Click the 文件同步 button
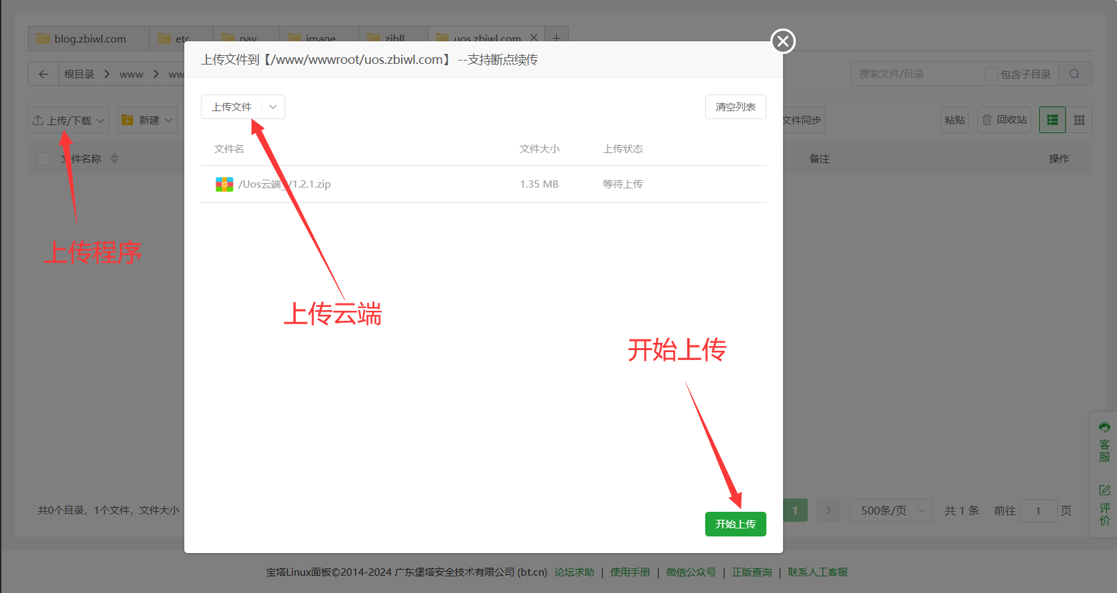 pyautogui.click(x=802, y=120)
